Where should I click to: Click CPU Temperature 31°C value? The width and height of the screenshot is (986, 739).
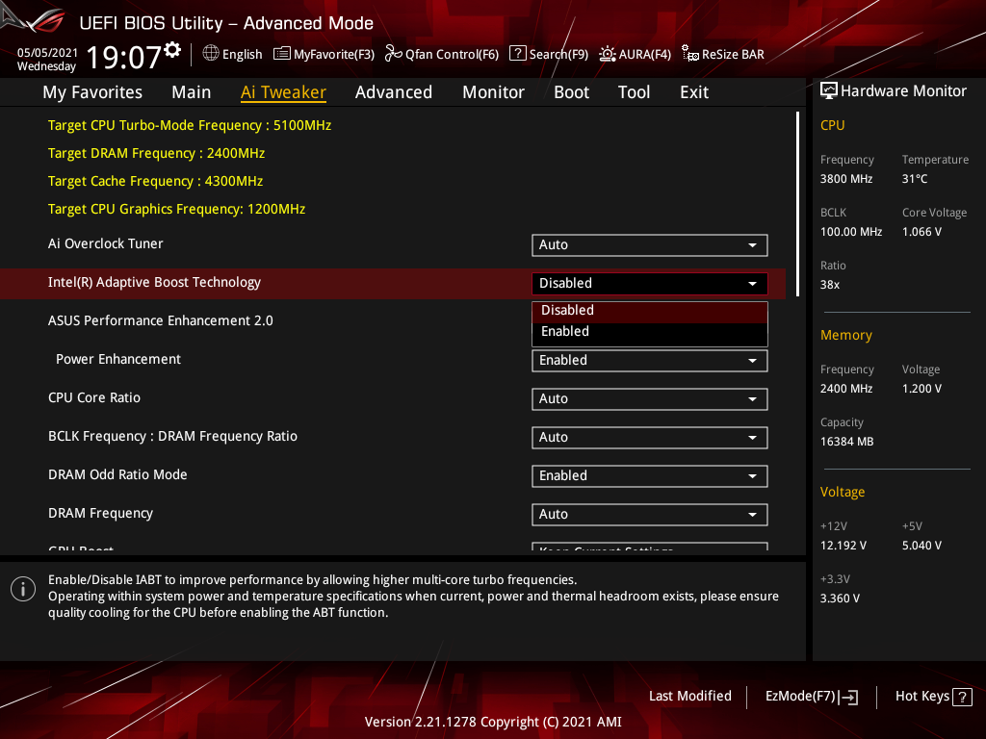click(x=915, y=179)
